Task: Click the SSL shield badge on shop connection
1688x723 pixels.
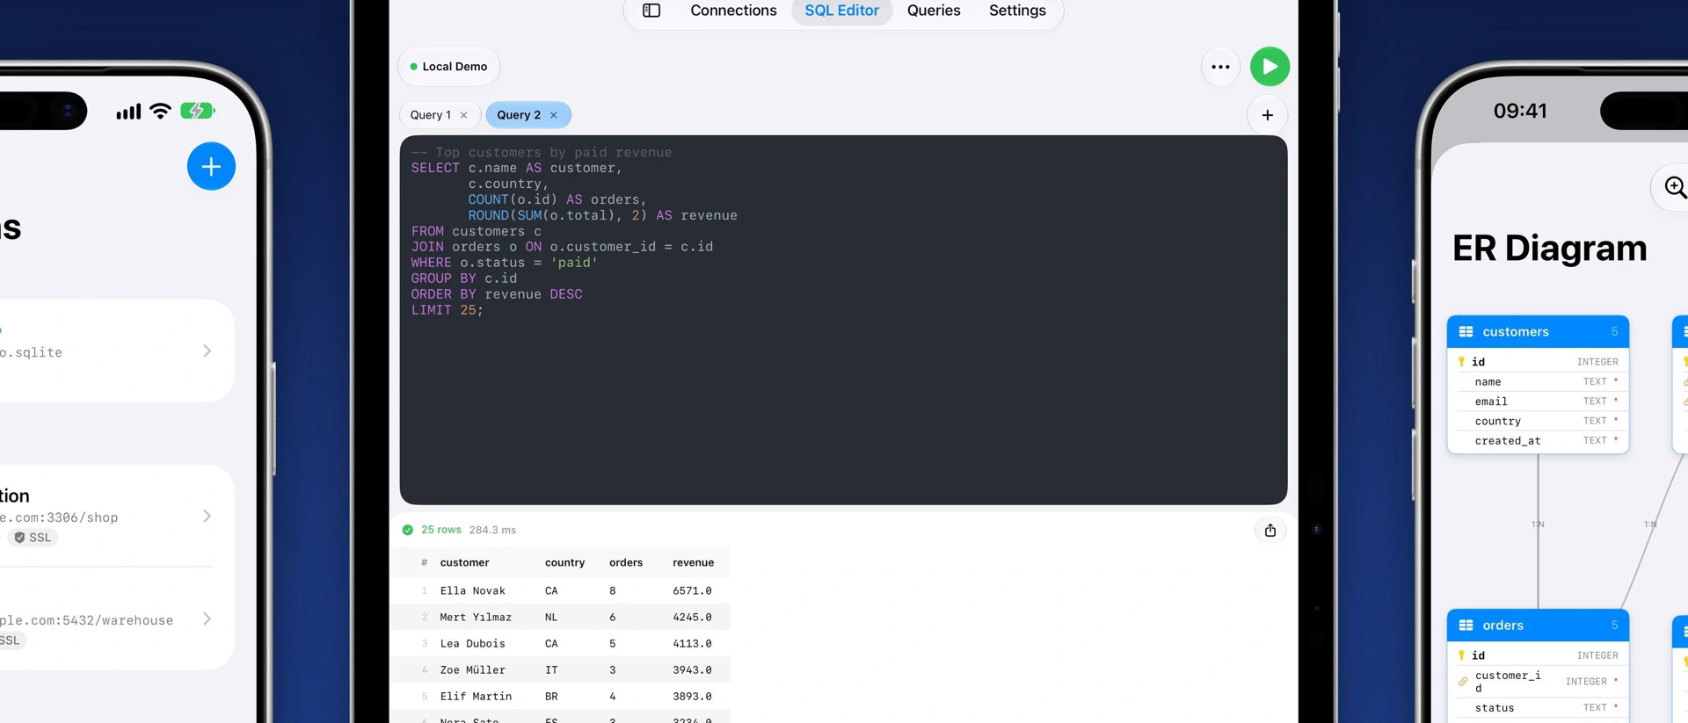Action: click(33, 538)
